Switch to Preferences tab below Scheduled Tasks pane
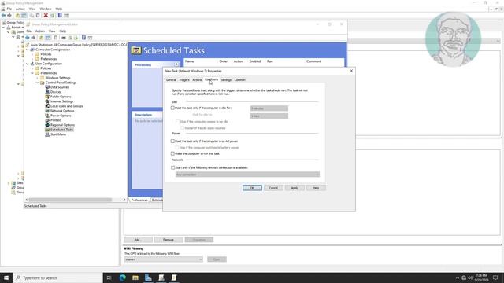 [x=139, y=200]
